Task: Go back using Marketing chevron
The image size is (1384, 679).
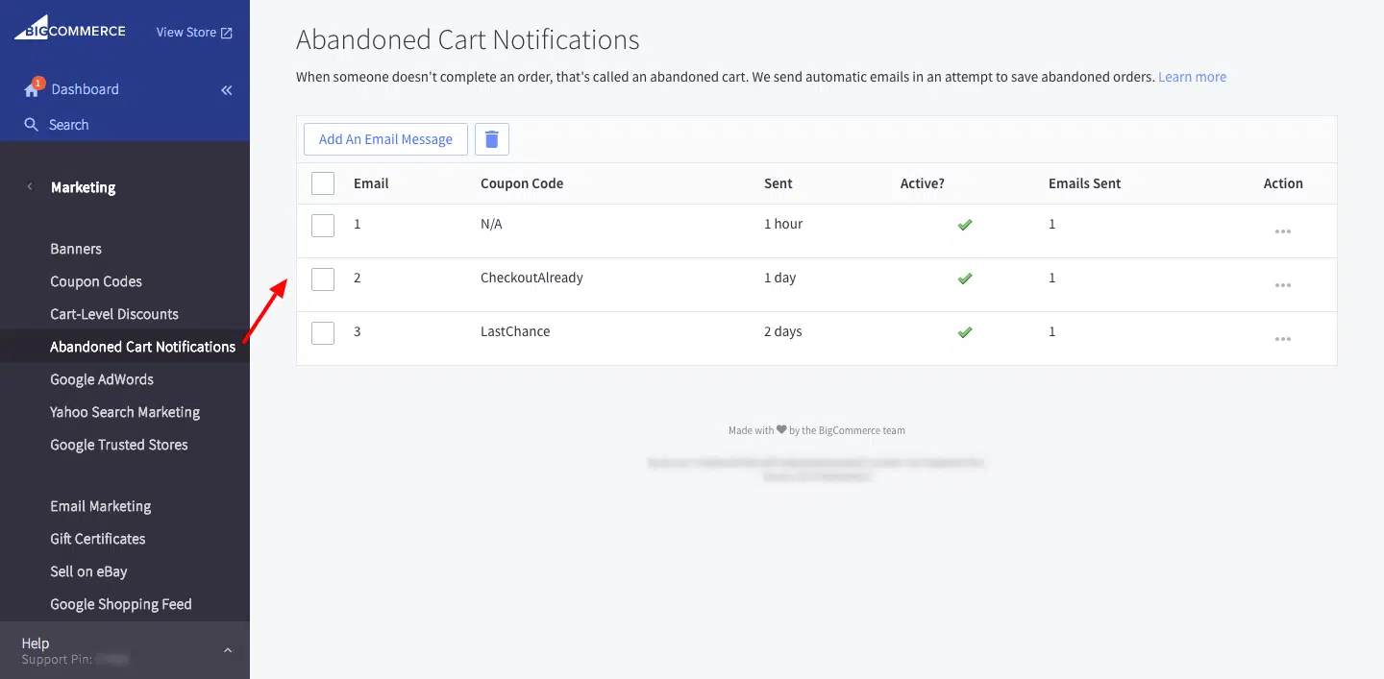Action: coord(29,187)
